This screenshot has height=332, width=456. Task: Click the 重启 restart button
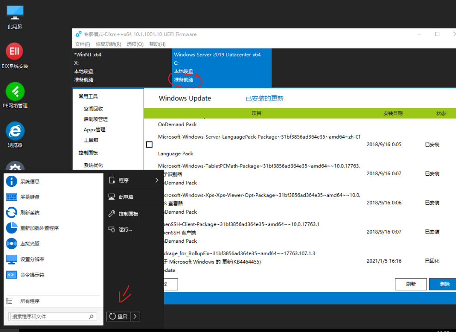click(x=118, y=316)
